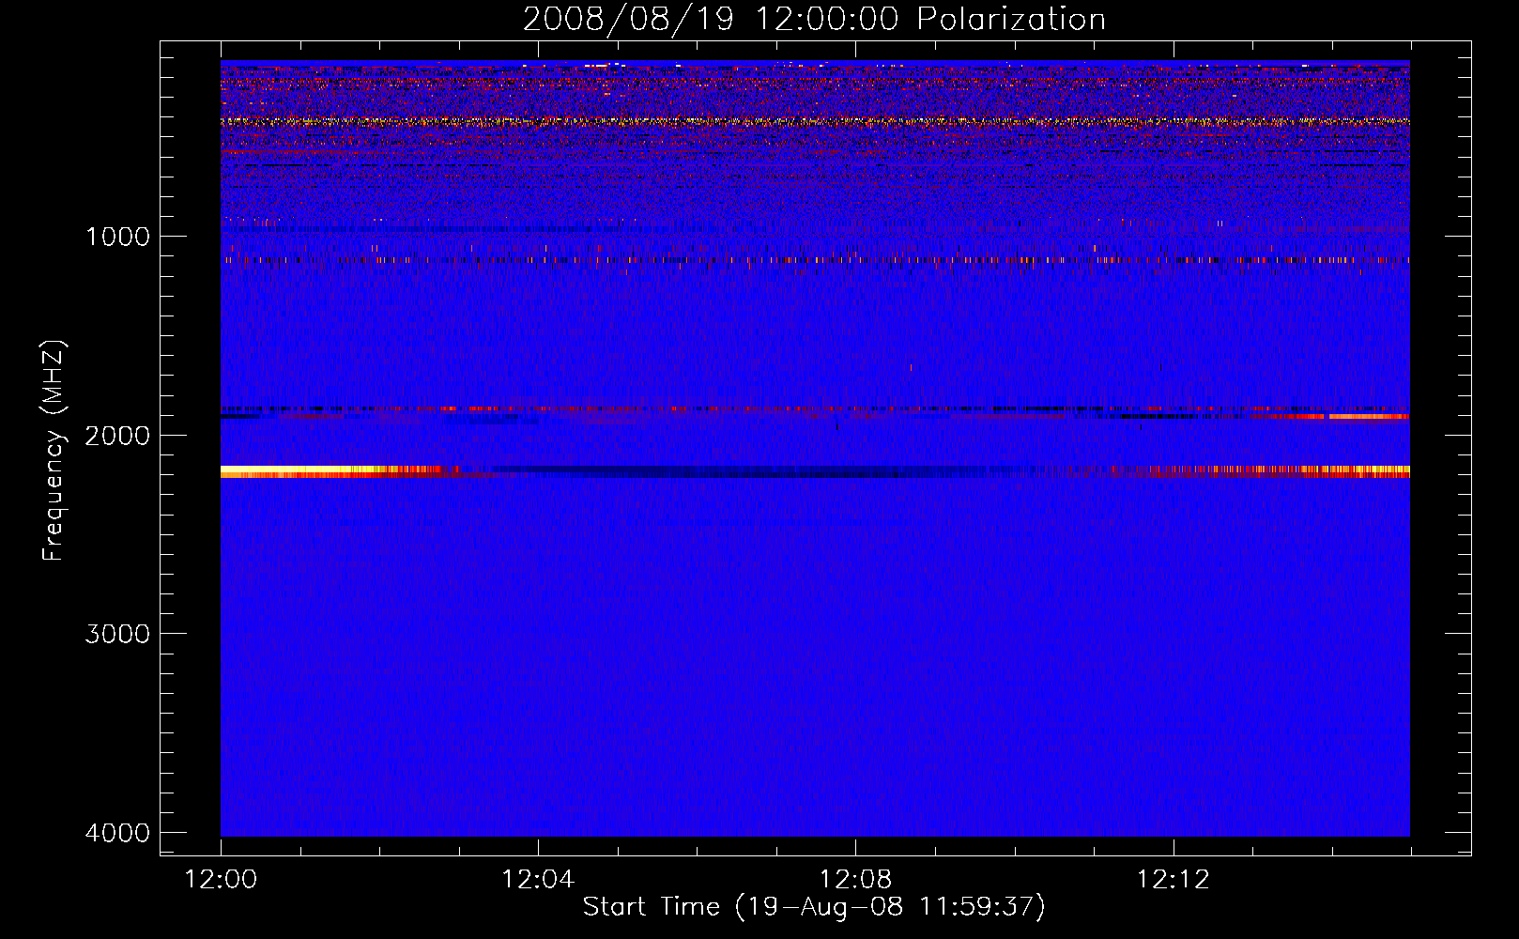
Task: Click the plot title '2008/08/19 12:00:00 Polarization'
Action: [x=814, y=19]
